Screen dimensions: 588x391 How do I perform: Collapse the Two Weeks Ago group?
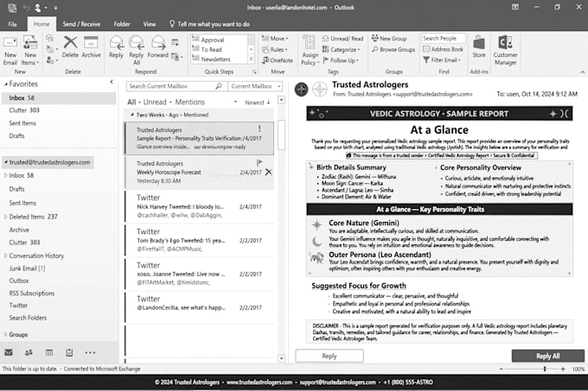131,115
